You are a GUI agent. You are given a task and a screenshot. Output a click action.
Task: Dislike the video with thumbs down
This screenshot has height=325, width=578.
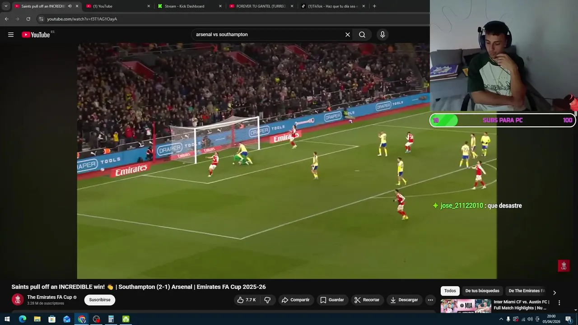(267, 300)
